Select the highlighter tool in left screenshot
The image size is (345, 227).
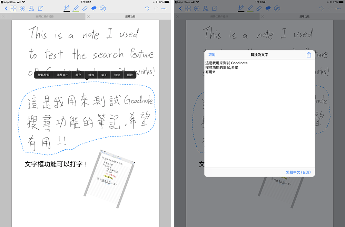pos(76,8)
